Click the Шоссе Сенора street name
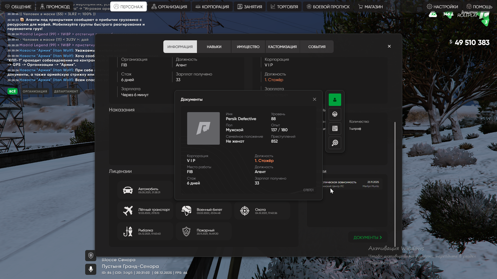Screen dimensions: 497x279 tap(119, 260)
